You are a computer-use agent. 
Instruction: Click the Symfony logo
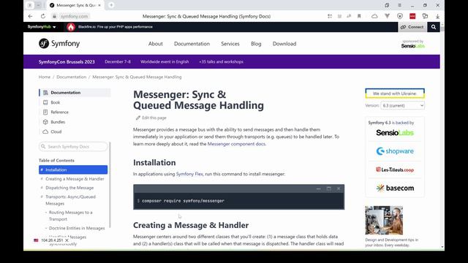pos(59,44)
